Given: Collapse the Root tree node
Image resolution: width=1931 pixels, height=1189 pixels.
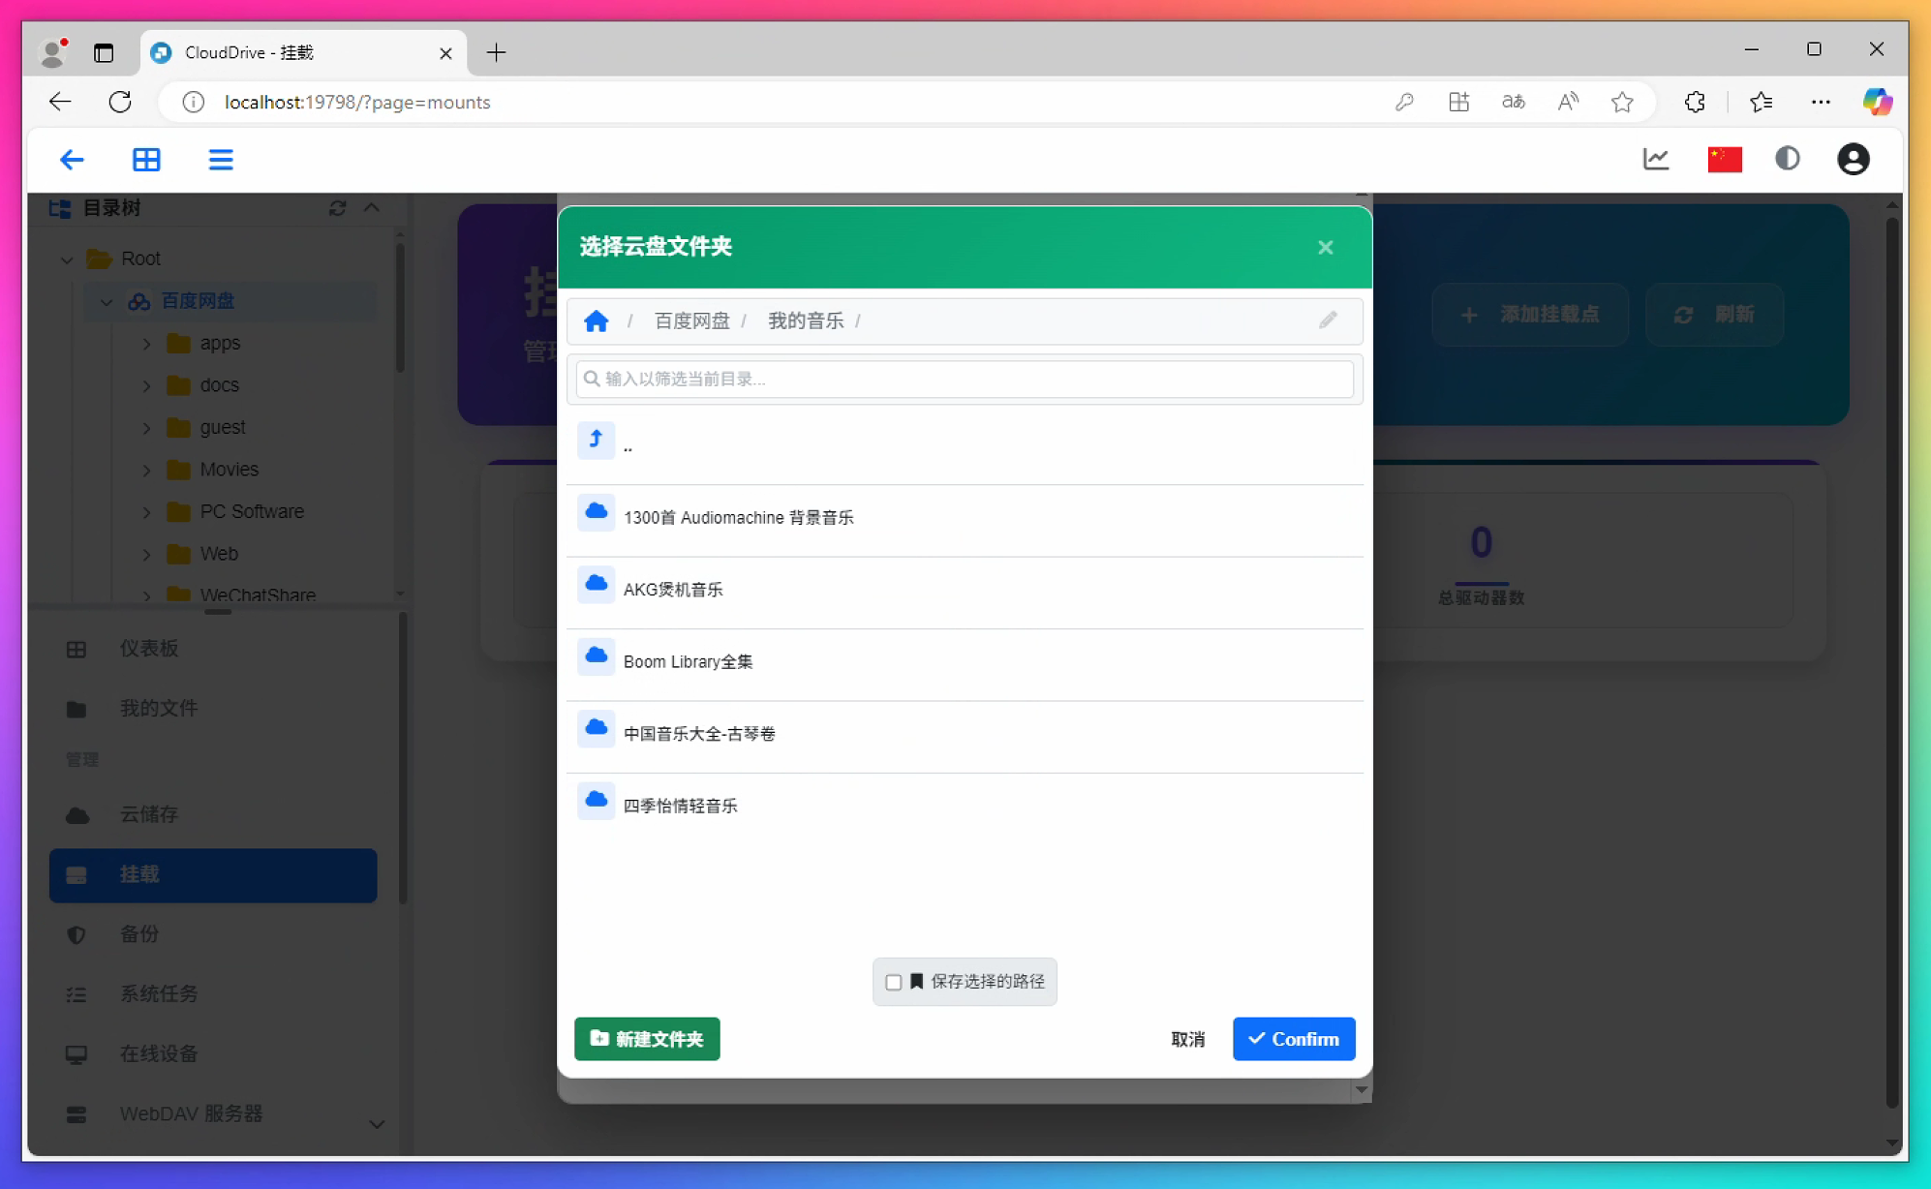Looking at the screenshot, I should [x=67, y=259].
